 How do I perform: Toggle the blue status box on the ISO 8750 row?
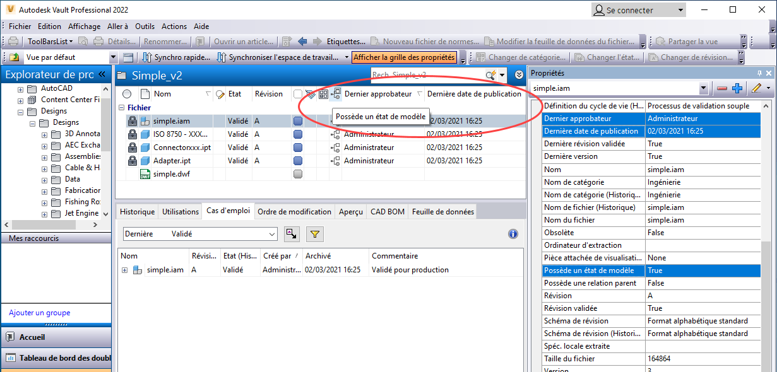[x=298, y=134]
